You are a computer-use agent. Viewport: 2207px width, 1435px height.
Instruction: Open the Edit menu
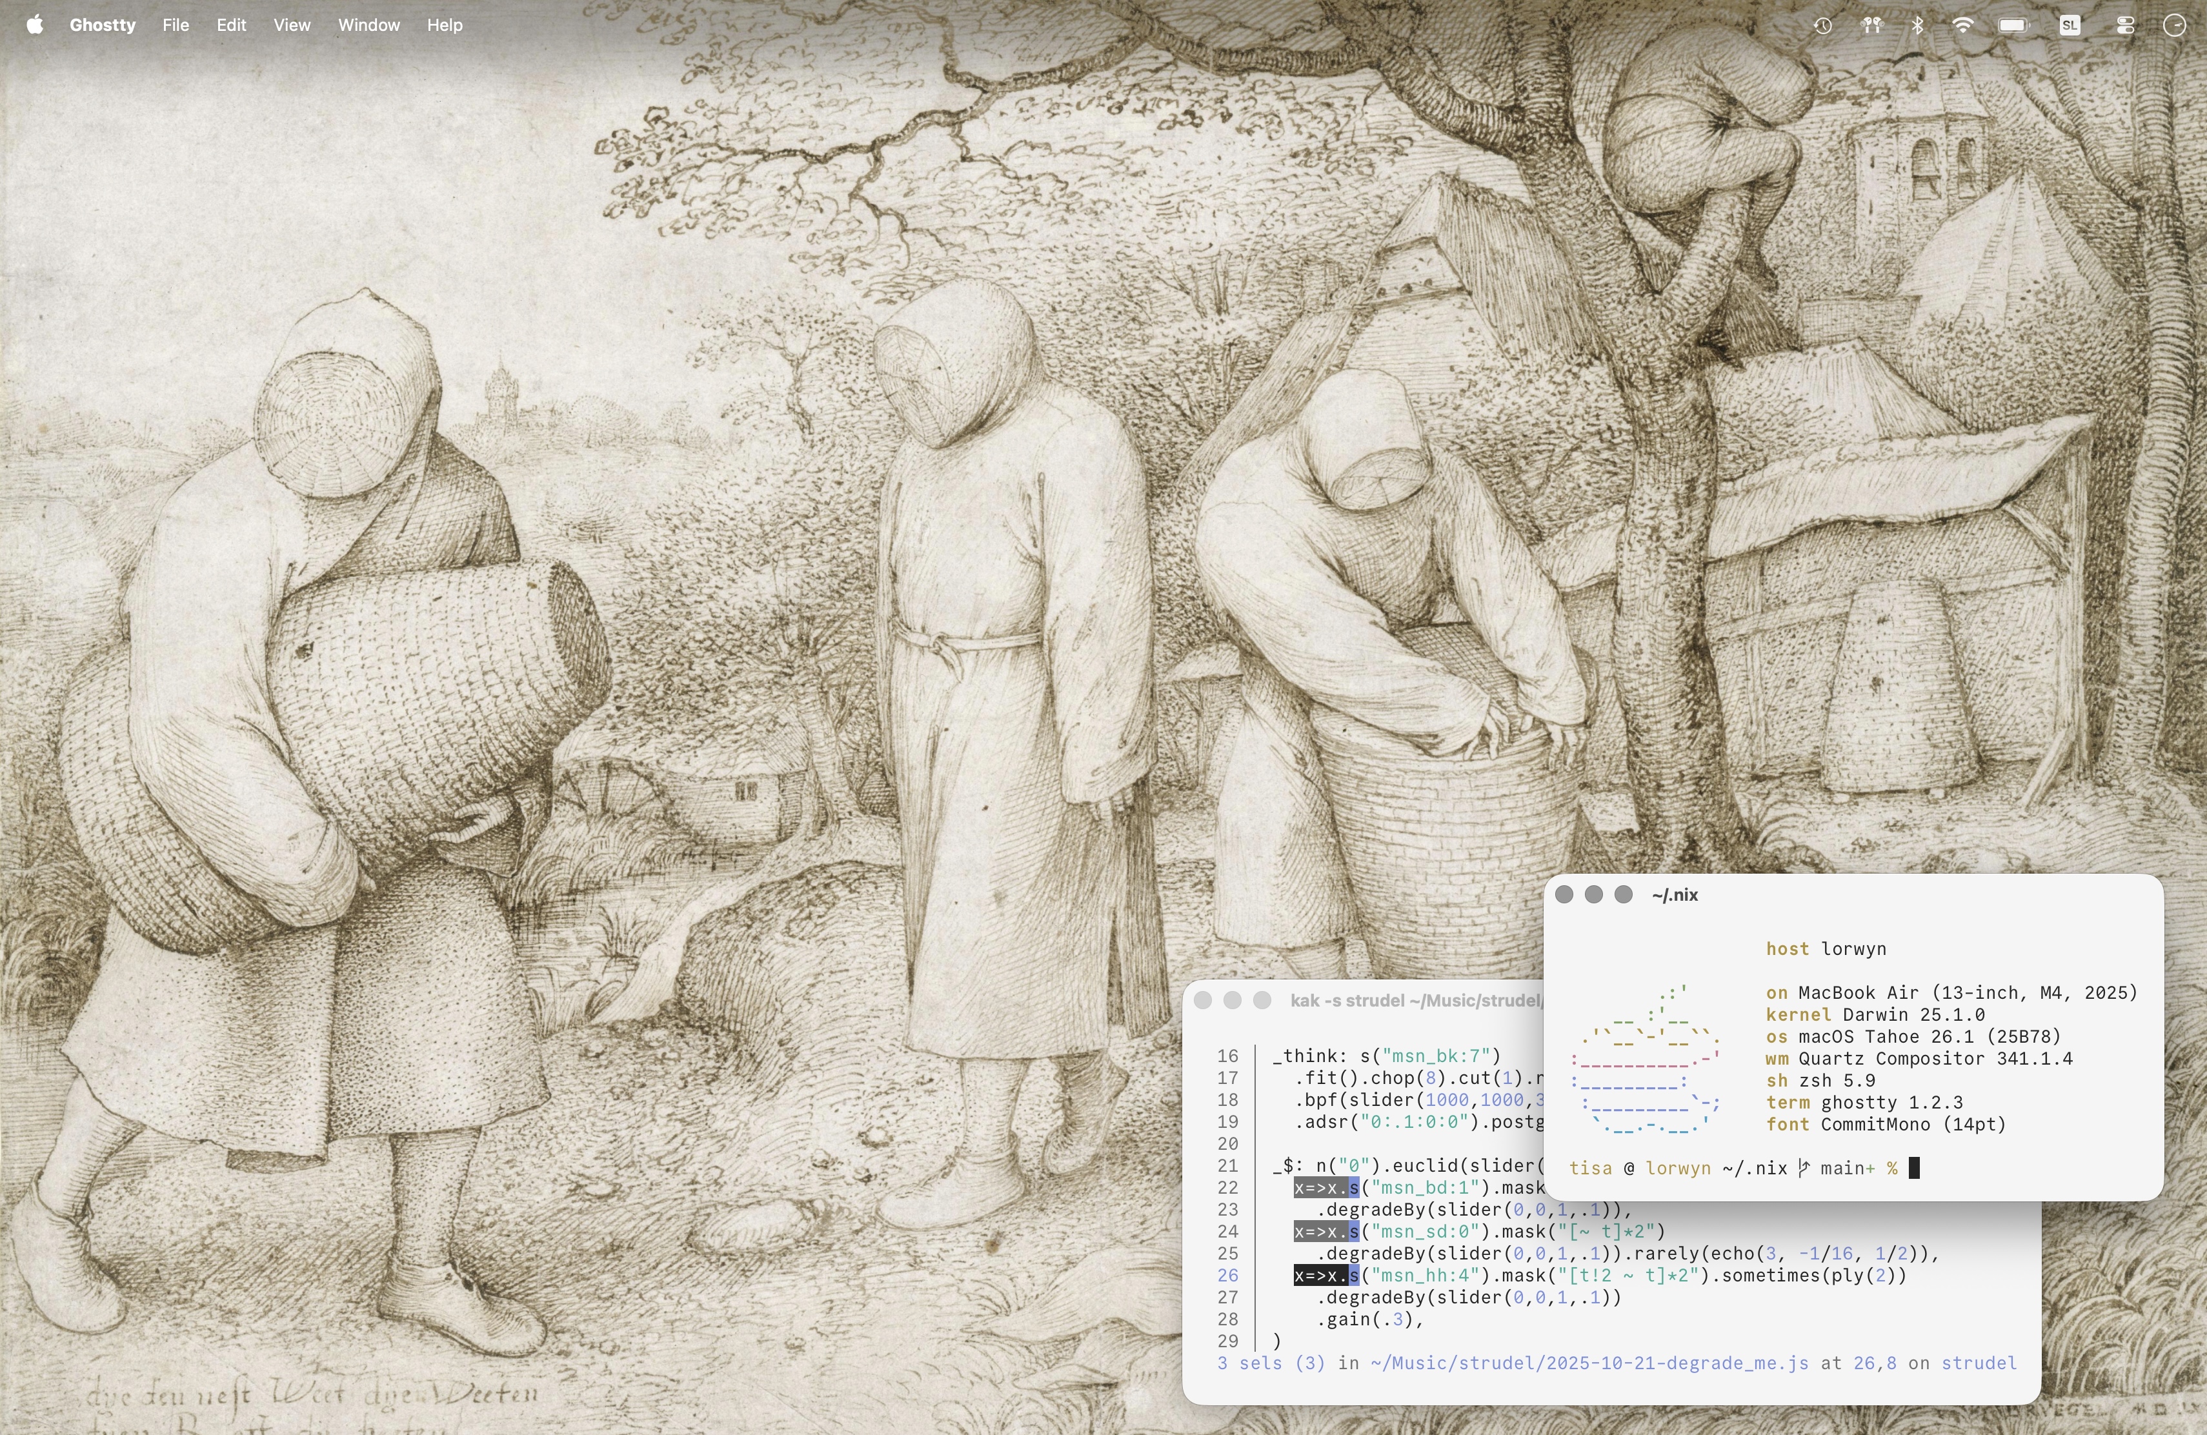coord(231,25)
